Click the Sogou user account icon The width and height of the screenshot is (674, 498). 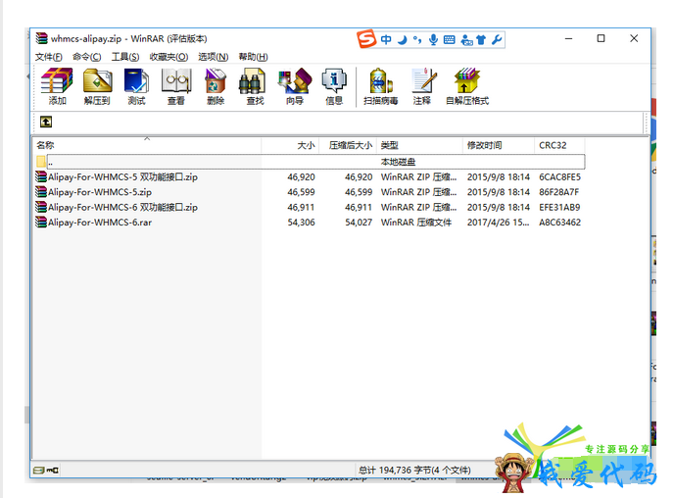click(466, 40)
